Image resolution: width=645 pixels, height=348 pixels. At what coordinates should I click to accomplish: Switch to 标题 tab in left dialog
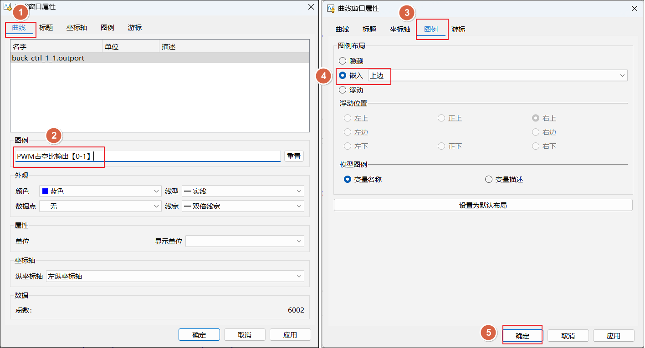tap(46, 28)
